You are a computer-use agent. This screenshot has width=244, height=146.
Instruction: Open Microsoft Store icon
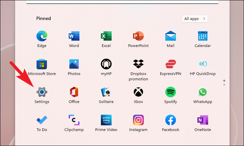coord(42,64)
